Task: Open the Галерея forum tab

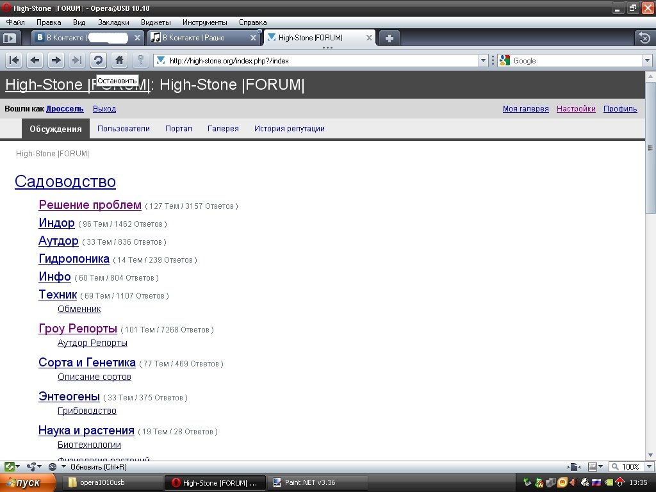Action: pos(223,128)
